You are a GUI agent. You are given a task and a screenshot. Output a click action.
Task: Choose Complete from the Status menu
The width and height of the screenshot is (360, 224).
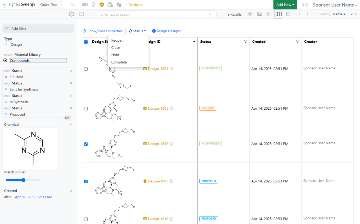[128, 62]
